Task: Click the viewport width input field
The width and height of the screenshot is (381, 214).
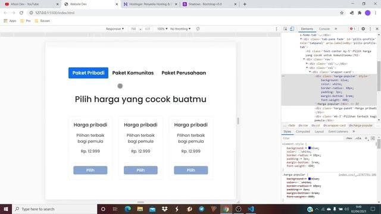Action: tap(133, 29)
